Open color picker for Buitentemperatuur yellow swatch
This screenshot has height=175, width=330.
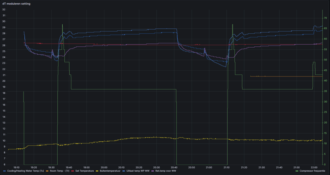[x=97, y=171]
